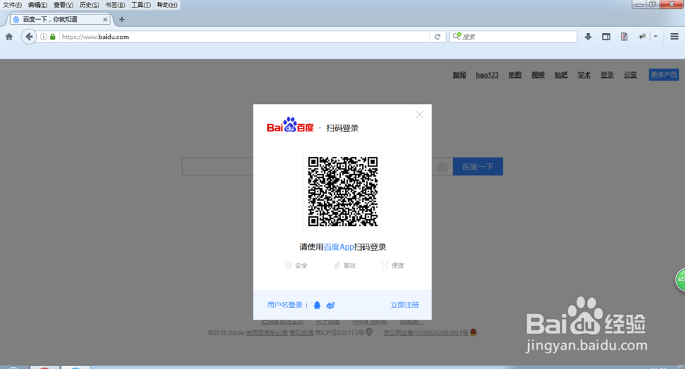Open 意见反馈 footer link

coord(301,333)
